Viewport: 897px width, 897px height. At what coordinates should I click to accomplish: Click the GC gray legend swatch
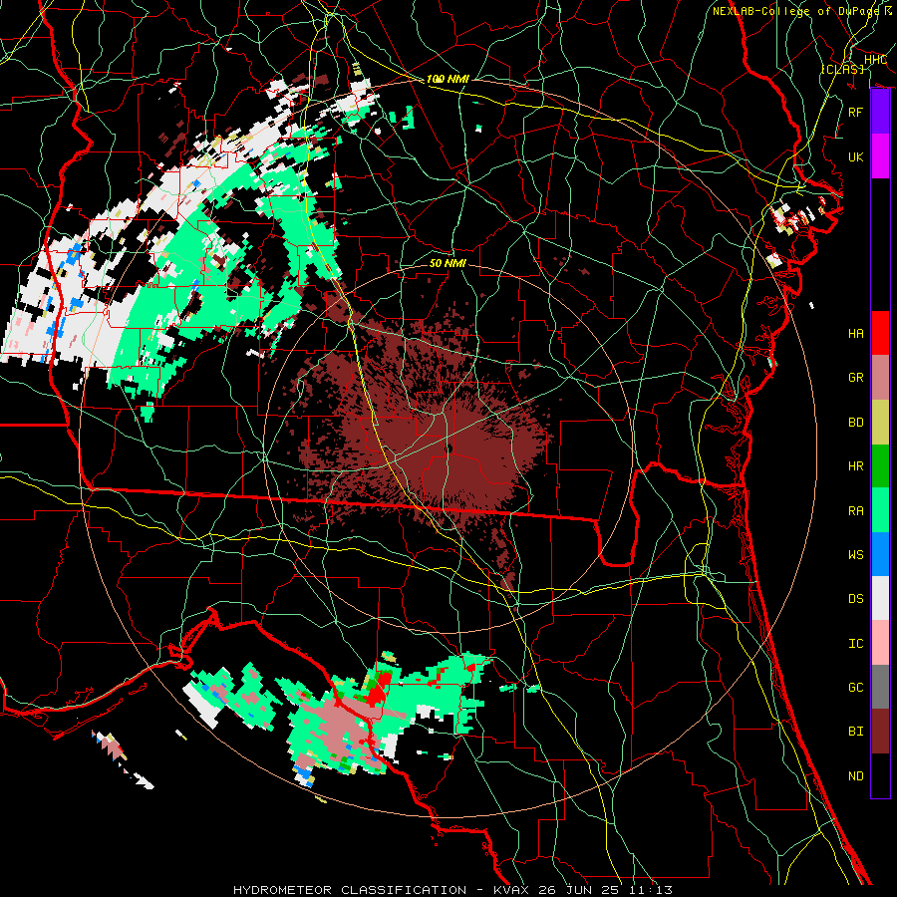(880, 687)
